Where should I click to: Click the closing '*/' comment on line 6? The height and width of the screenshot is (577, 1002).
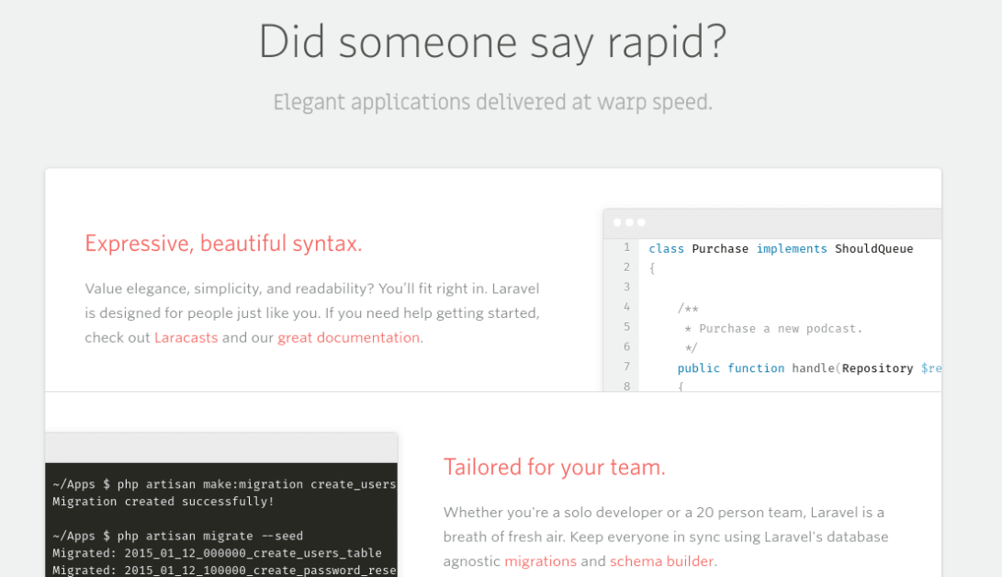691,348
